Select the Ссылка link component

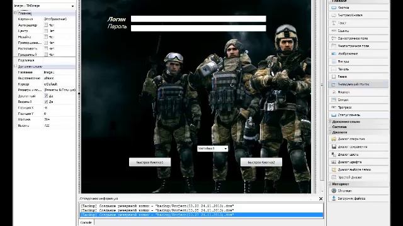[x=358, y=31]
